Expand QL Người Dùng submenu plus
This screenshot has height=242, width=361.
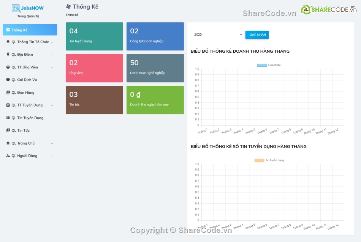tap(52, 156)
